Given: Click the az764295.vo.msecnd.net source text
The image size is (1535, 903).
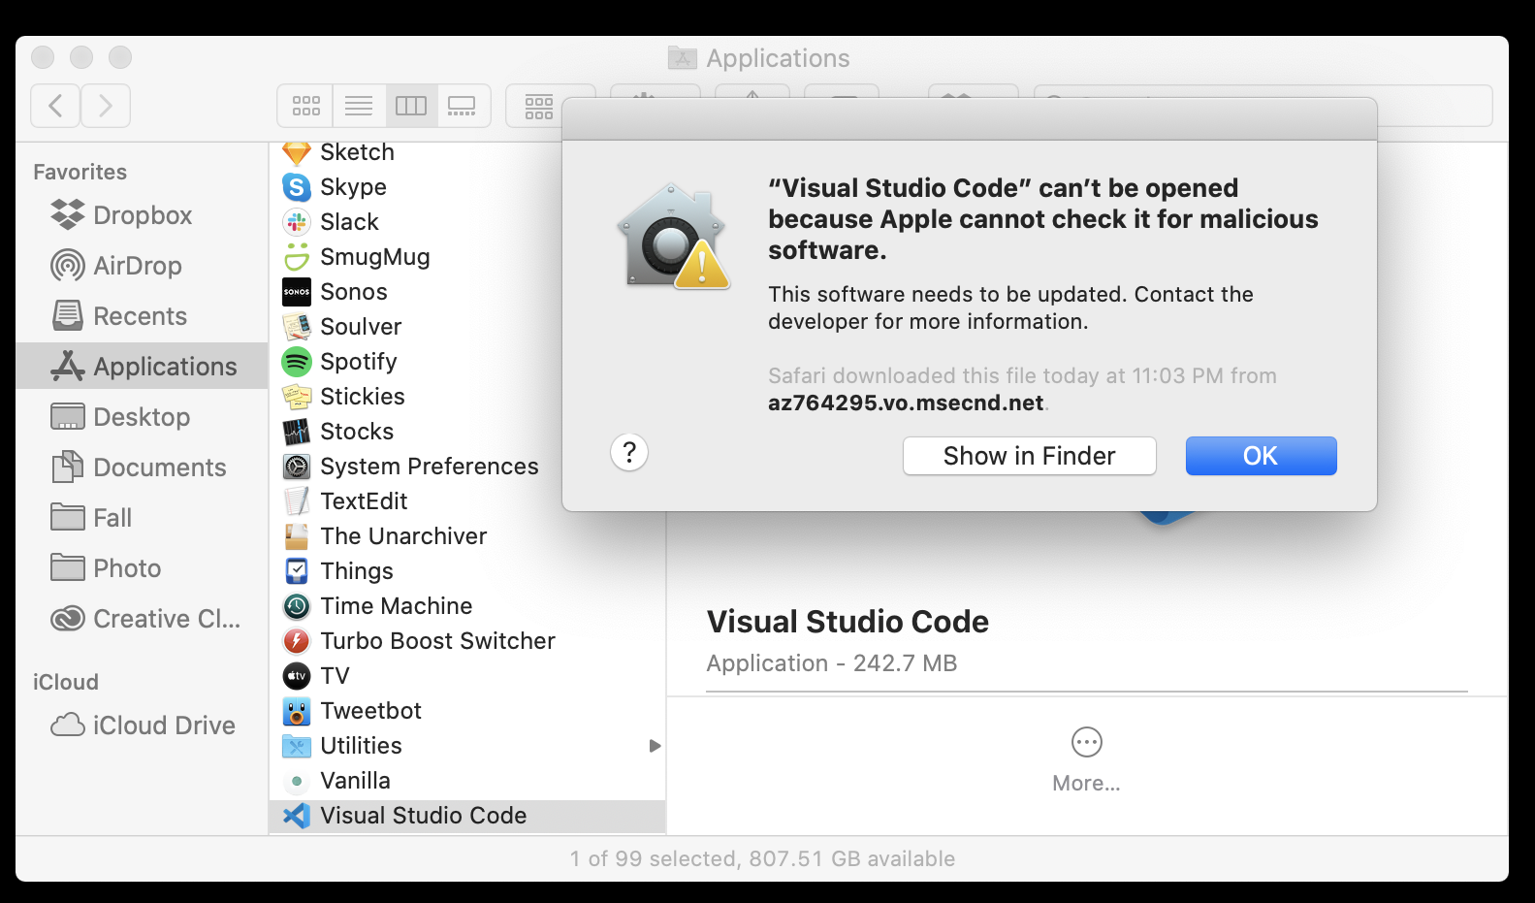Looking at the screenshot, I should click(x=906, y=403).
